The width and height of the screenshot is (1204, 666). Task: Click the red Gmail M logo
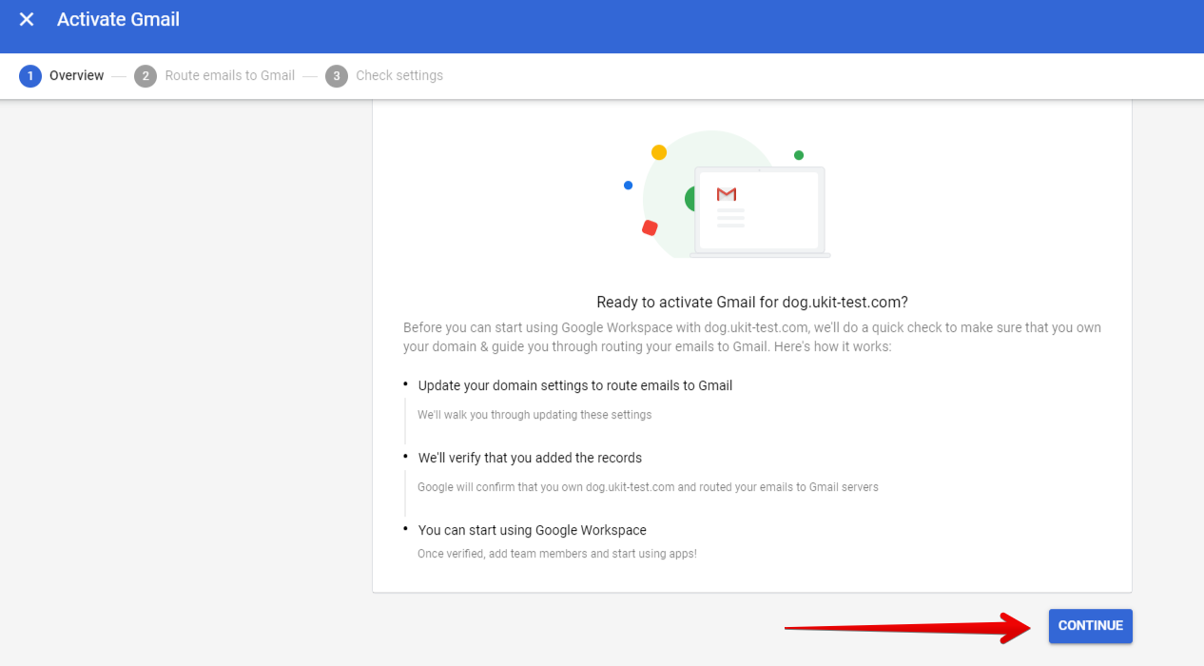(x=727, y=194)
